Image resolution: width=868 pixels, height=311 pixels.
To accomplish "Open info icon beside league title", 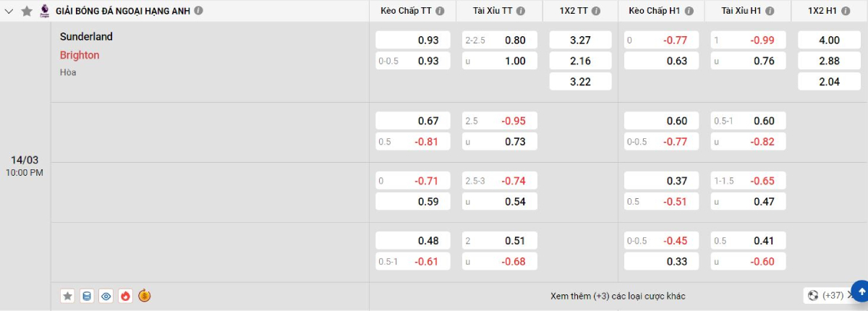I will click(x=199, y=11).
